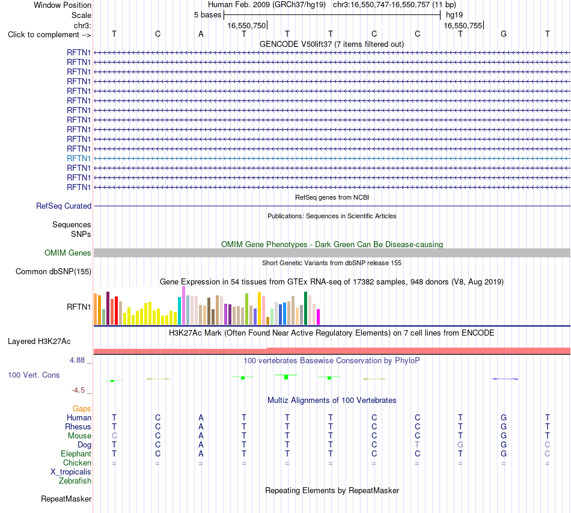Screen dimensions: 571x513
Task: Click the tall violet bar in GTEx chart
Action: [x=184, y=306]
